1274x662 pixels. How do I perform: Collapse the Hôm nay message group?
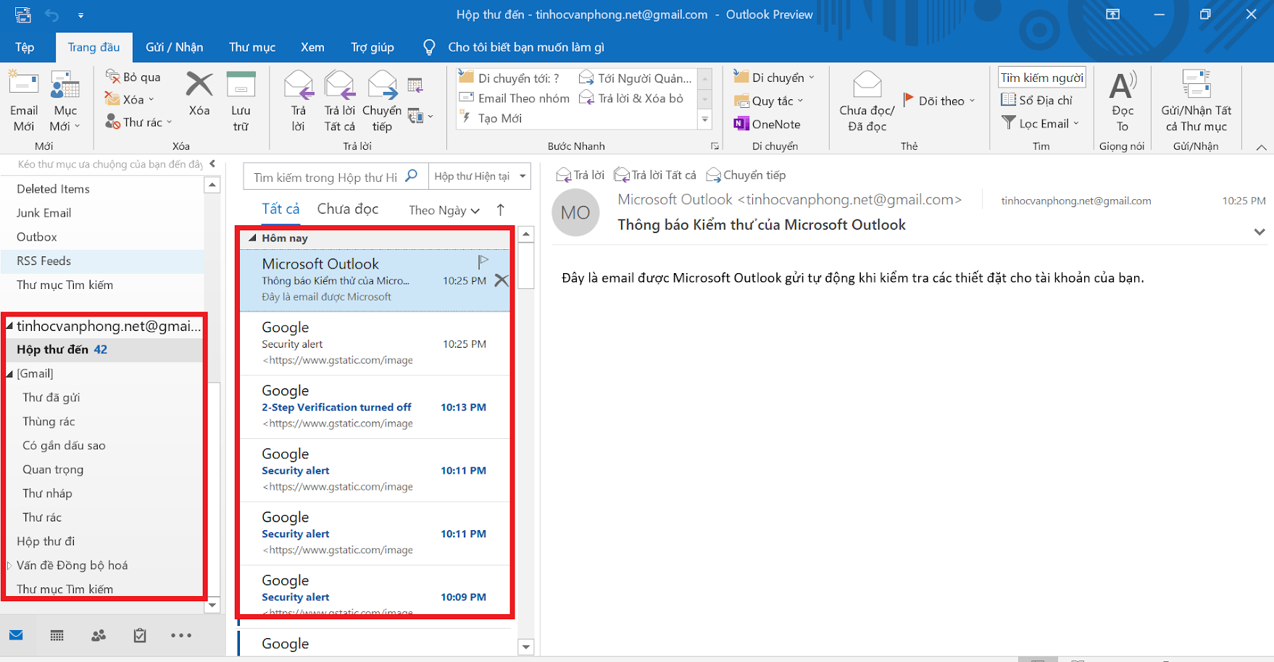[x=252, y=238]
